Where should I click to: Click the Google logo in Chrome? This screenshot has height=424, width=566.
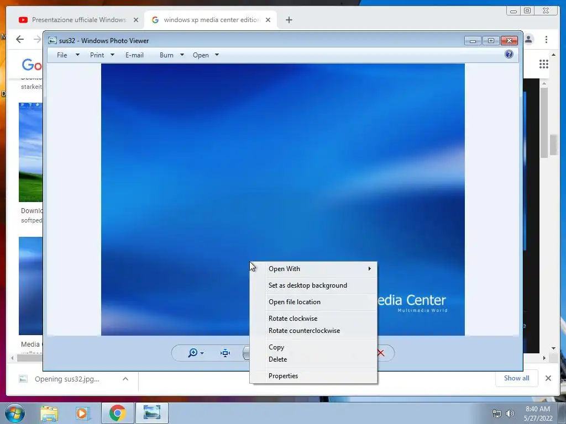(x=32, y=65)
